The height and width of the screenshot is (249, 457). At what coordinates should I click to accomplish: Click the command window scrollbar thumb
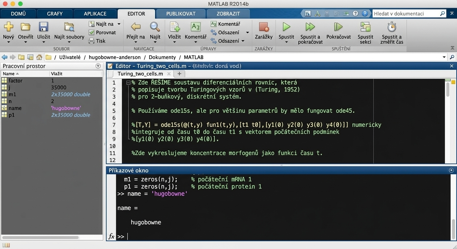453,229
